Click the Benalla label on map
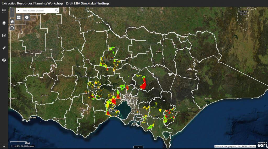268x149 pixels. 159,52
